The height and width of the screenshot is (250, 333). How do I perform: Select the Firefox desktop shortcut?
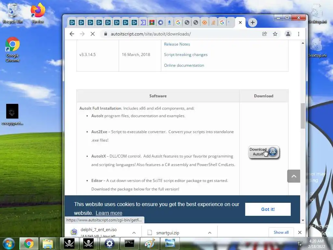click(38, 13)
